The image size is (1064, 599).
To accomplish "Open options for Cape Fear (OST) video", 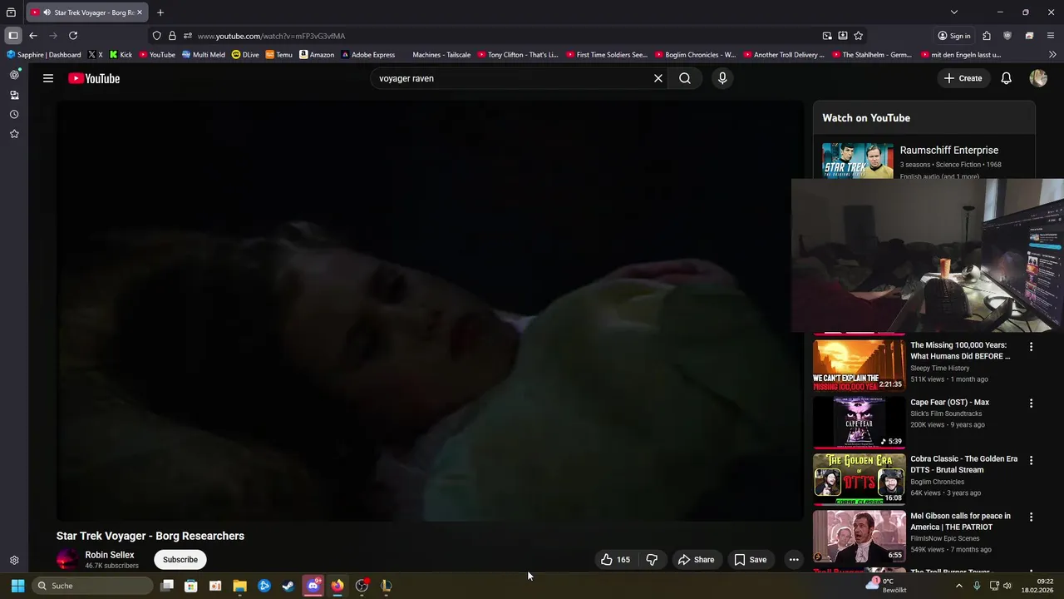I will tap(1031, 403).
